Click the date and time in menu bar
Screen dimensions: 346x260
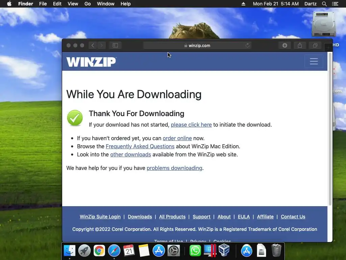(x=276, y=4)
